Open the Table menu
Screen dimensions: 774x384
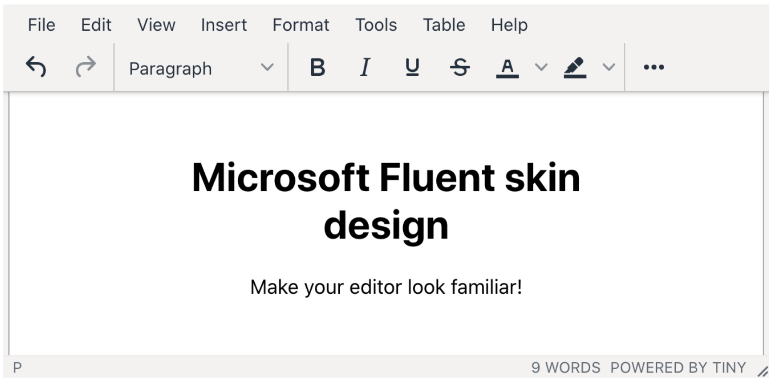point(444,25)
